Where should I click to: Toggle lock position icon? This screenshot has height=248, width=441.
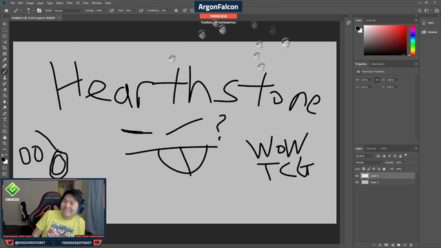tap(373, 169)
